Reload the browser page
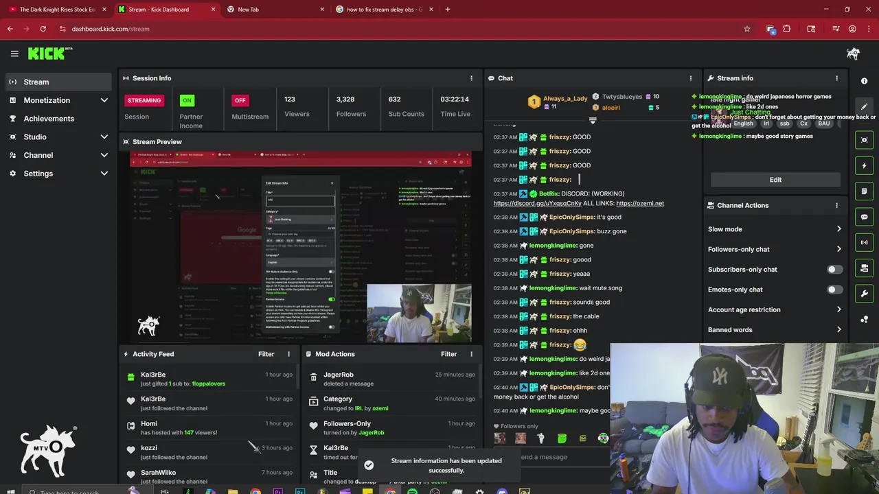Image resolution: width=879 pixels, height=494 pixels. click(43, 29)
